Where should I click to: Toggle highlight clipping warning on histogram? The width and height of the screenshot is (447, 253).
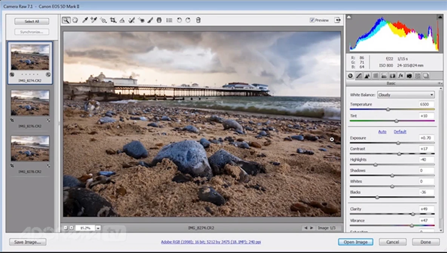pyautogui.click(x=440, y=17)
